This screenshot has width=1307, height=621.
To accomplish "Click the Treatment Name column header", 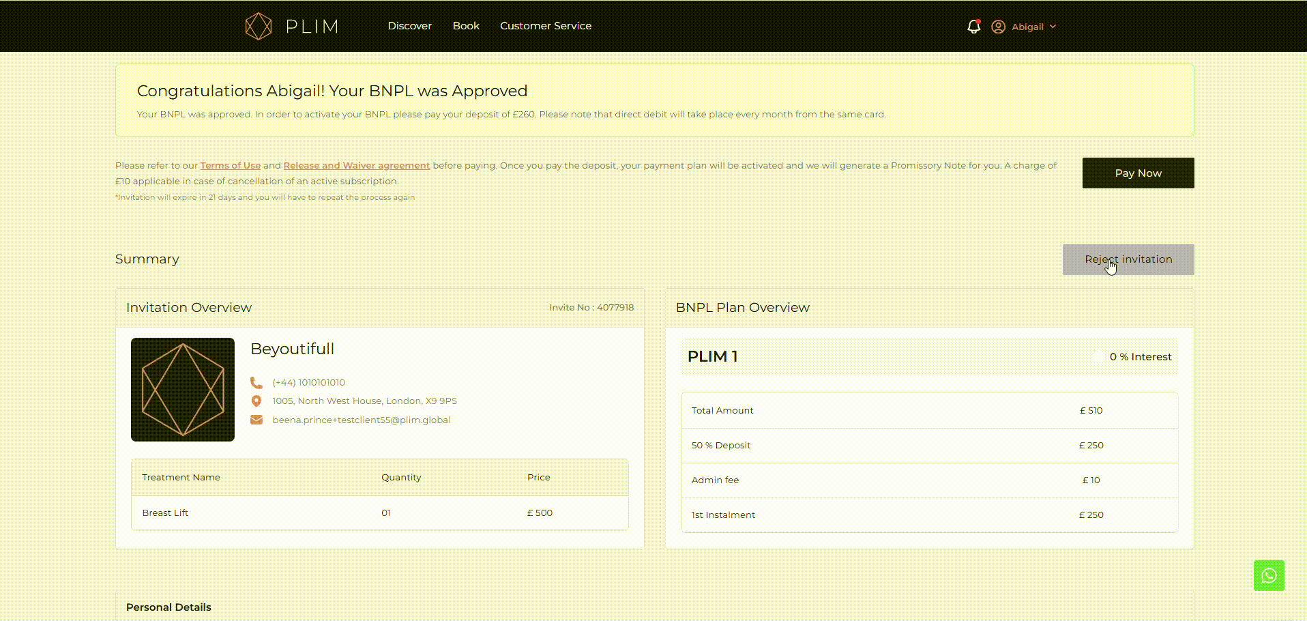I will pyautogui.click(x=181, y=477).
